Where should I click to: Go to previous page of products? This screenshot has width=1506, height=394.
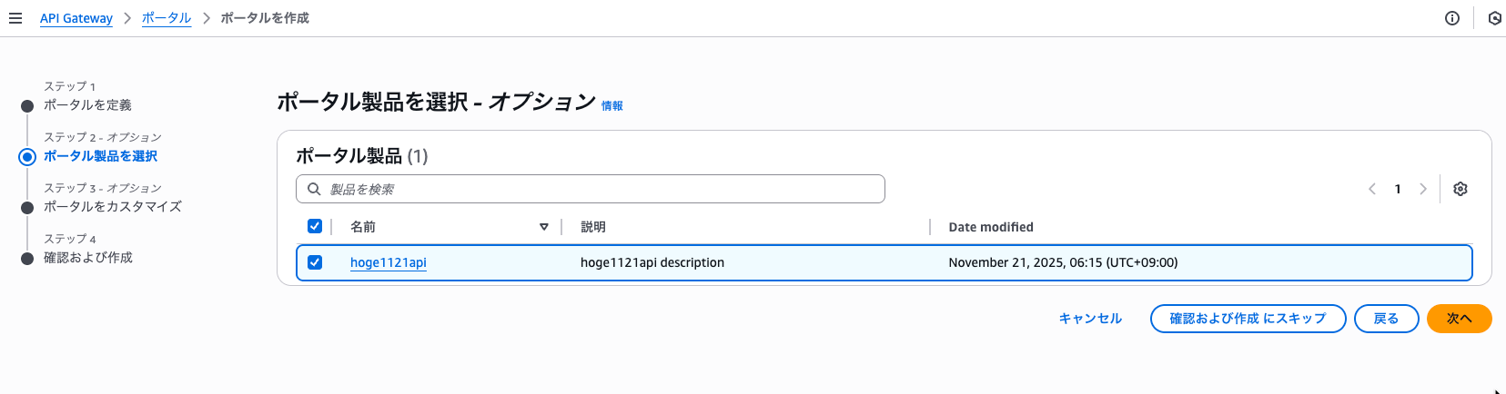pos(1372,189)
